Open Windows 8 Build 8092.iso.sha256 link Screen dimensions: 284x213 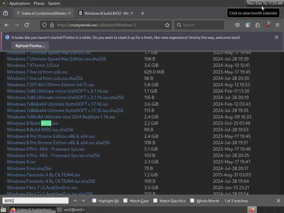(40, 130)
